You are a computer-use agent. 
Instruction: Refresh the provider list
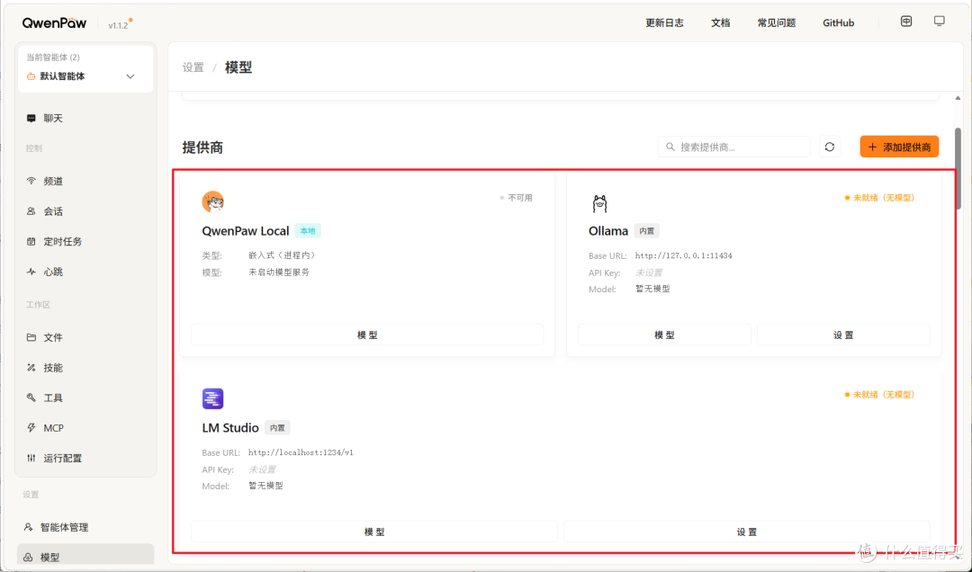830,147
